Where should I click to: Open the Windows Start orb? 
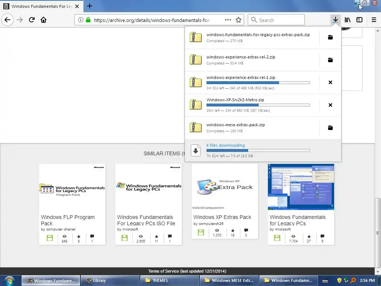click(x=9, y=281)
